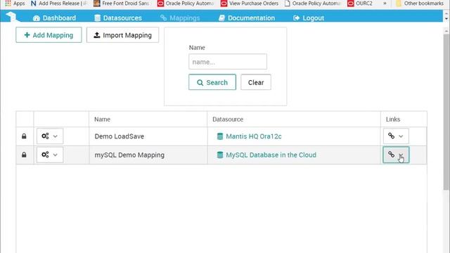Click lock icon in Demo LoadSave row
This screenshot has width=450, height=253.
pyautogui.click(x=24, y=136)
